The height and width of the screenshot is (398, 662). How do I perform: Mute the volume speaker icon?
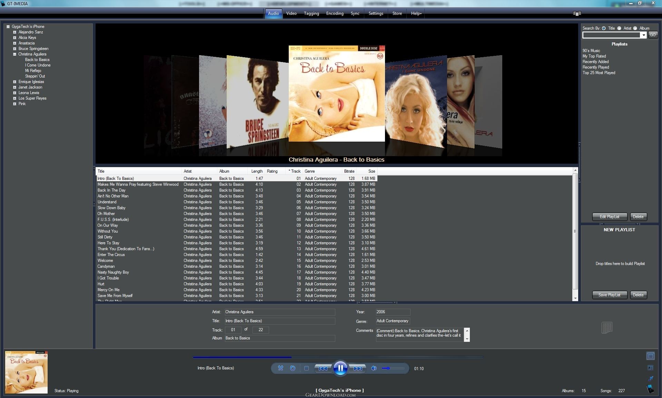point(374,368)
